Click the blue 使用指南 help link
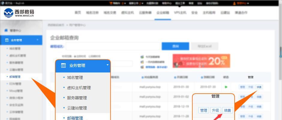Image resolution: width=282 pixels, height=120 pixels. pos(157,67)
